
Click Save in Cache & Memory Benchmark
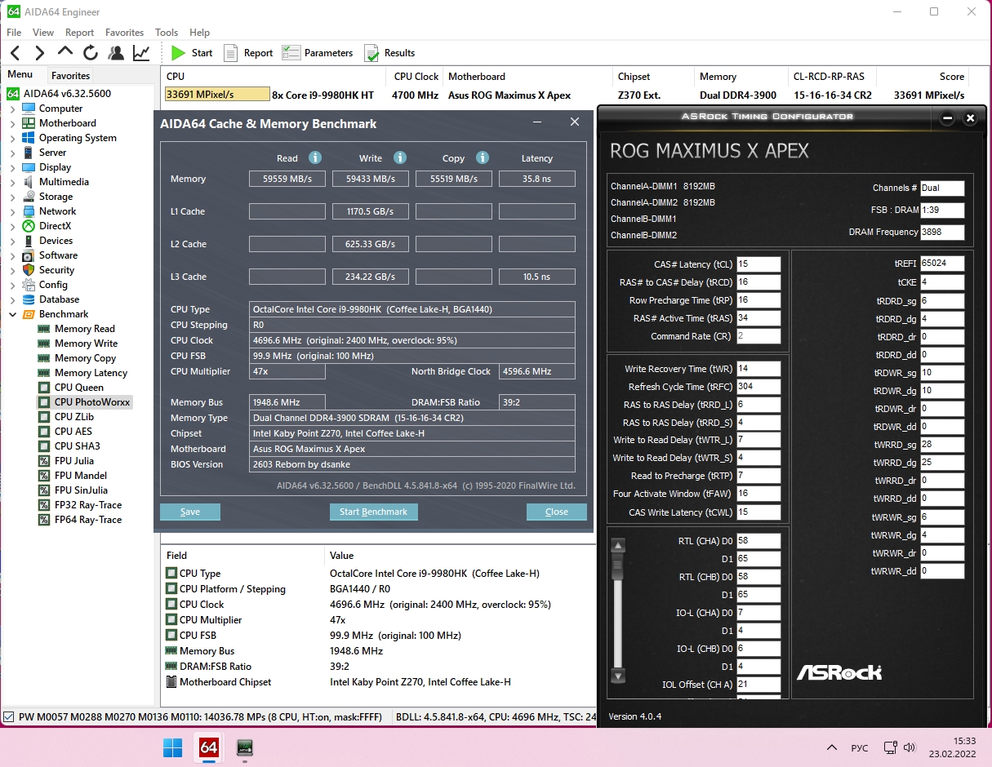(x=190, y=512)
